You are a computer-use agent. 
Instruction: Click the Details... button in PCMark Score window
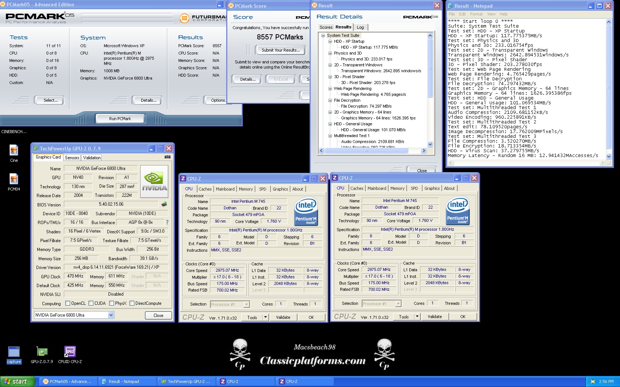[248, 79]
